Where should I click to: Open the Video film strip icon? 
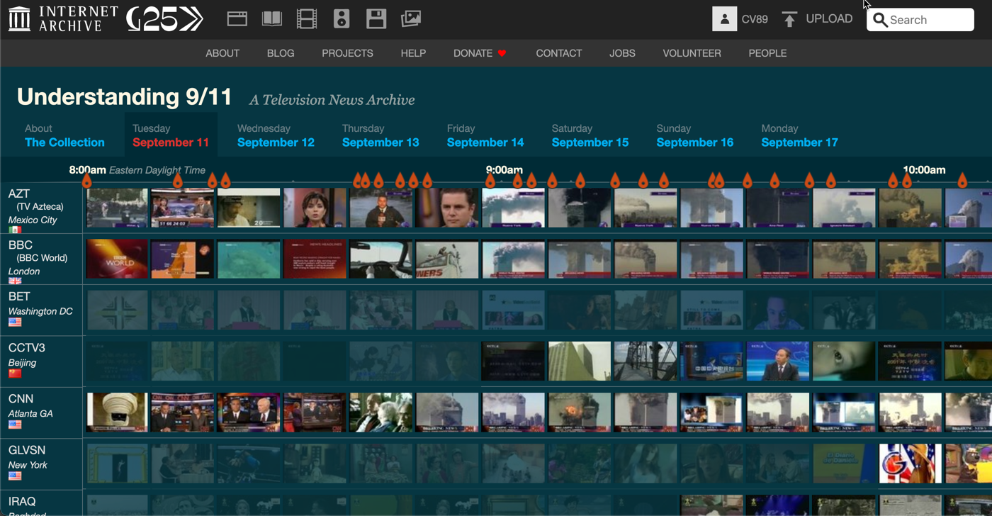point(307,19)
